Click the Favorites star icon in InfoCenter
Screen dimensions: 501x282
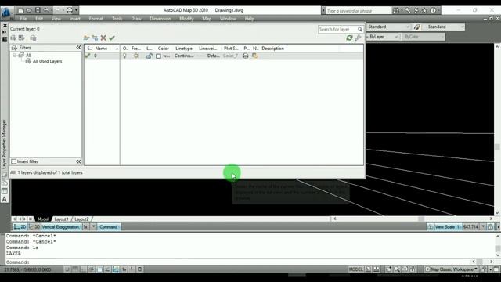coord(424,10)
